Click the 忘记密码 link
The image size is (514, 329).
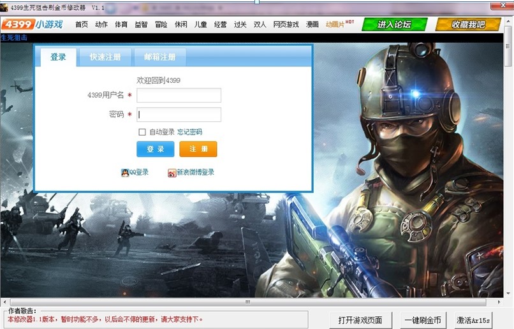pos(189,132)
